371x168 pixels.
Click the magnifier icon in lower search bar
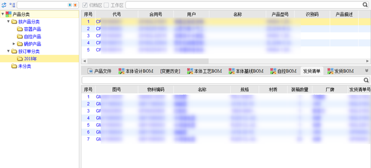[x=366, y=80]
